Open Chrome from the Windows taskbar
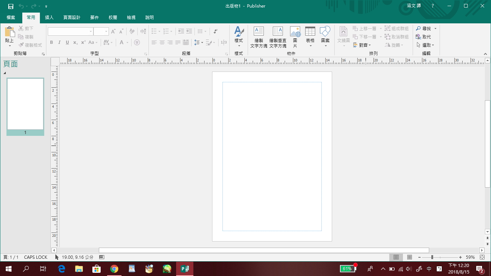This screenshot has width=491, height=276. coord(114,268)
